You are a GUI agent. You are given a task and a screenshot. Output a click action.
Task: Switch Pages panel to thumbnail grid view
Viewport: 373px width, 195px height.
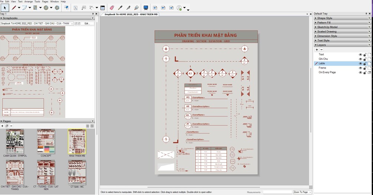(x=92, y=126)
